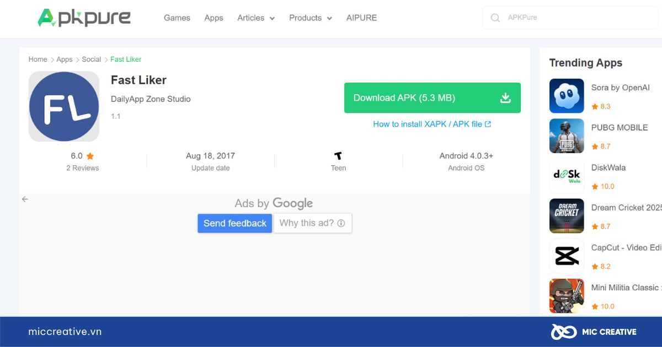Screen dimensions: 662x347
Task: Open the DiskWala app icon
Action: tap(567, 176)
